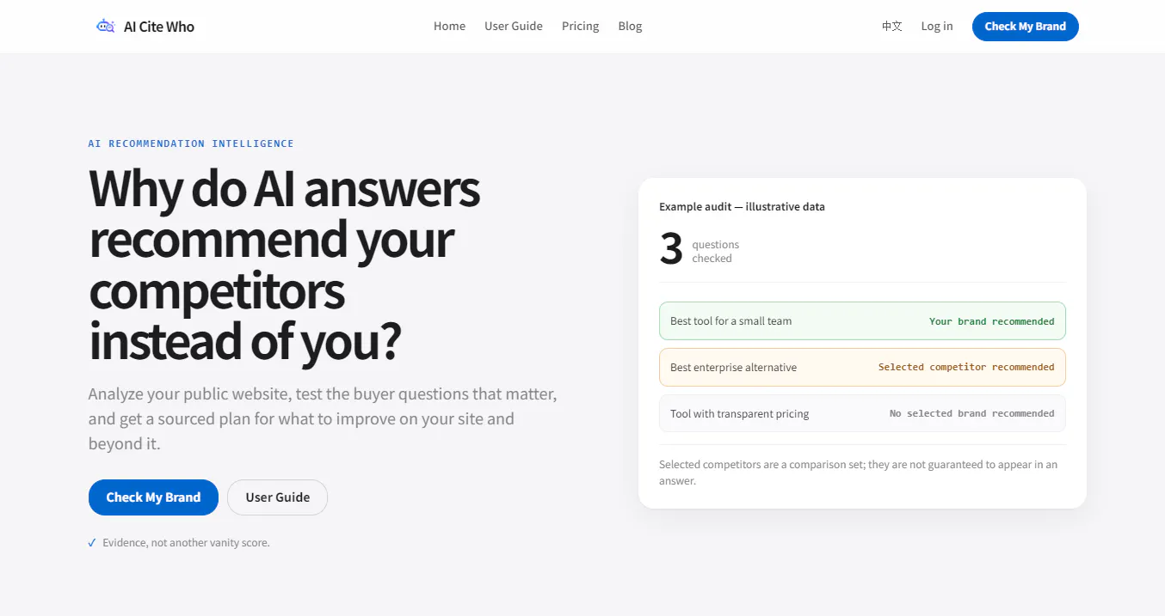Click the large '3' audit number
Image resolution: width=1165 pixels, height=616 pixels.
coord(671,249)
